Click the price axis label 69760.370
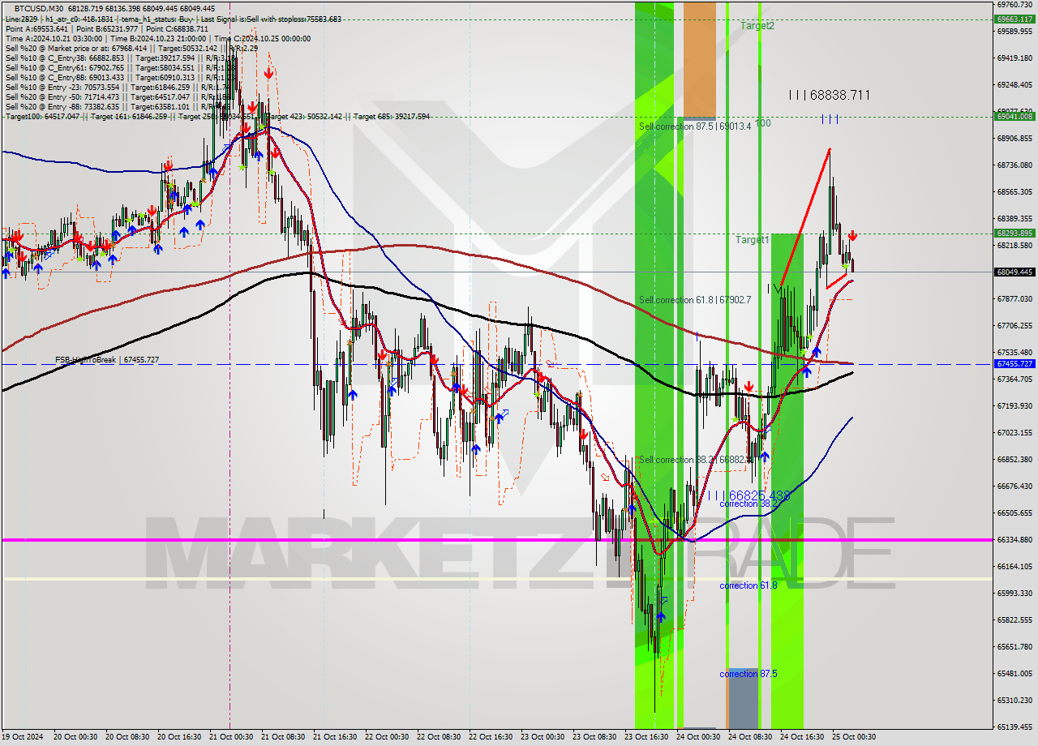 (1014, 4)
